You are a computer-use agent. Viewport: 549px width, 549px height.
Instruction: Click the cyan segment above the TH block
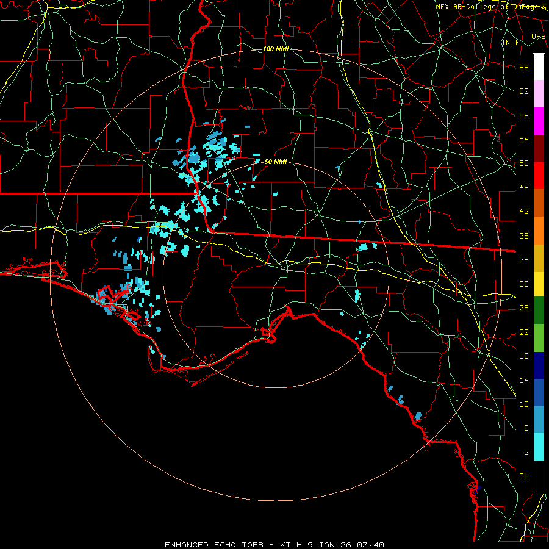tap(539, 447)
